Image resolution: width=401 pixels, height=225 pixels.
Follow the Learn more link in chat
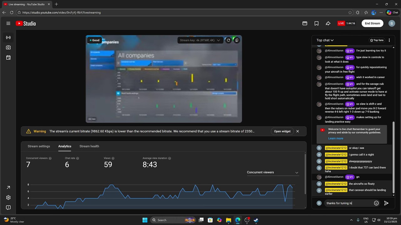point(336,138)
